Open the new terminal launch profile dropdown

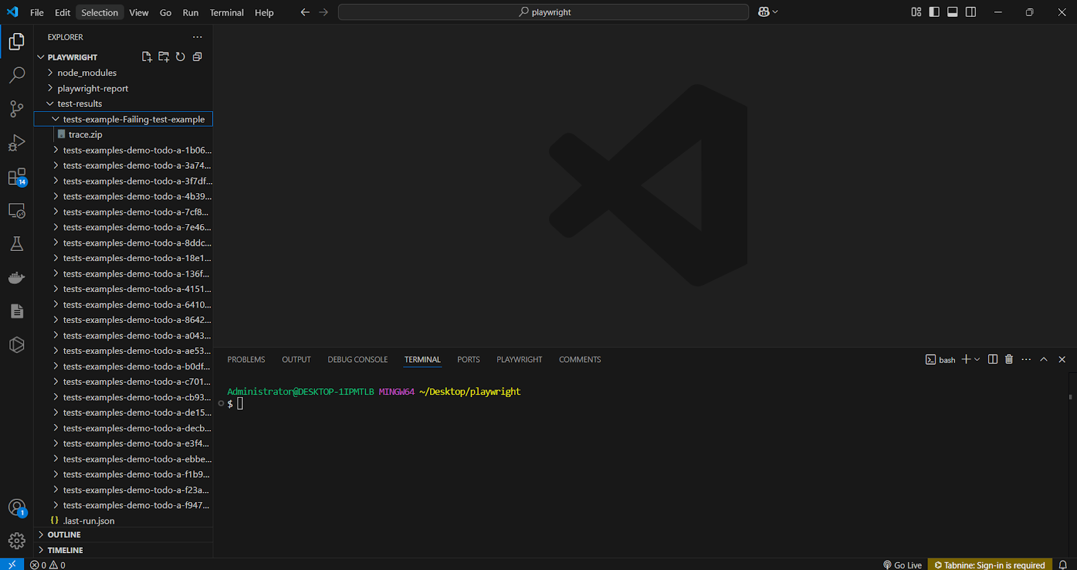point(977,359)
